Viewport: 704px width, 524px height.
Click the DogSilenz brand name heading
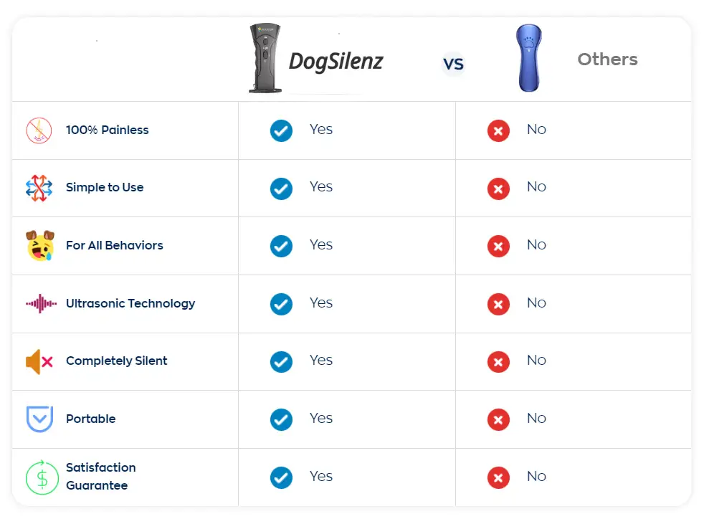336,62
